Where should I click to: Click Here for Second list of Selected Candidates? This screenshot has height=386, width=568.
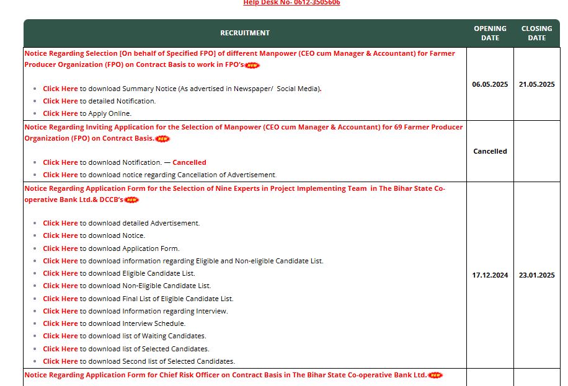60,361
